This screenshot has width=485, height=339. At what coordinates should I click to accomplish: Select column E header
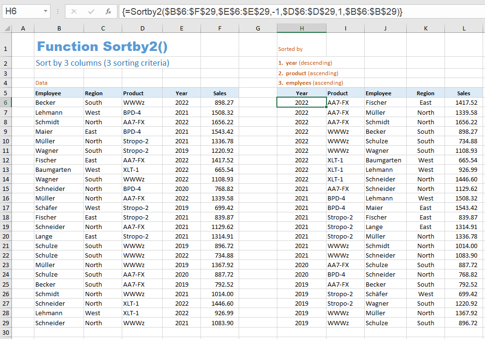click(x=181, y=28)
